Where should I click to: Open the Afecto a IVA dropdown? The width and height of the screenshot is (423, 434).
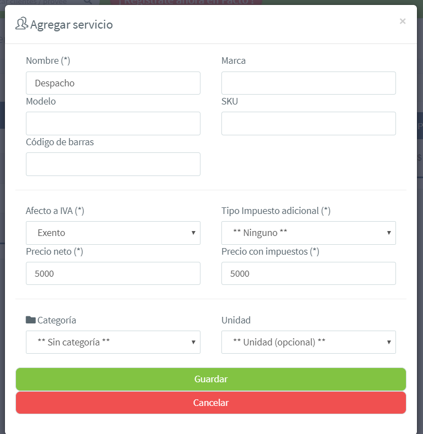[113, 233]
